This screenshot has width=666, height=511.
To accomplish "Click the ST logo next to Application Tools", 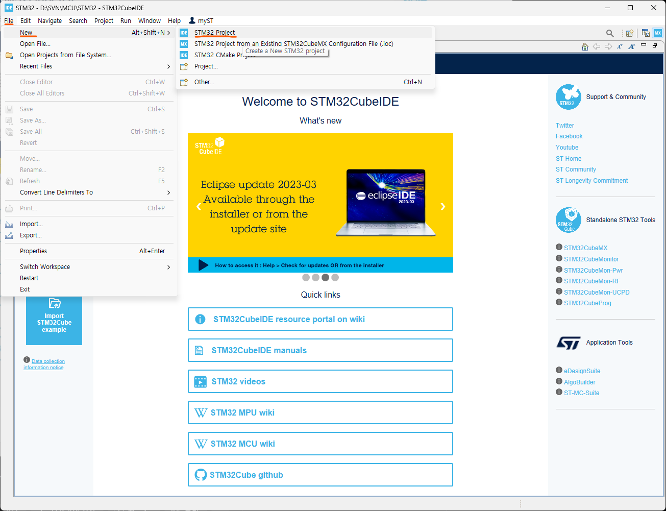I will [569, 343].
